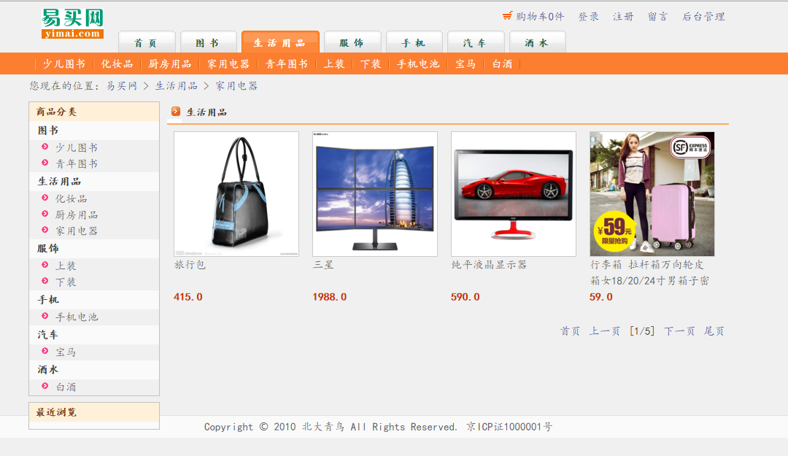
Task: Select 上装 in the orange submenu bar
Action: click(334, 64)
